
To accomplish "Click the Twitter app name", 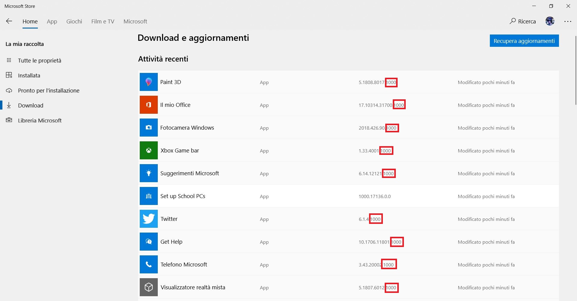I will tap(169, 219).
